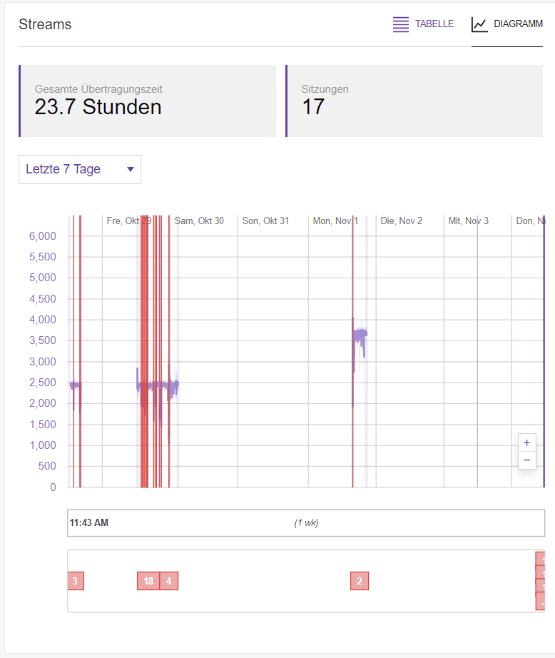The image size is (555, 658).
Task: Click the Son, Okt 31 date label
Action: 265,221
